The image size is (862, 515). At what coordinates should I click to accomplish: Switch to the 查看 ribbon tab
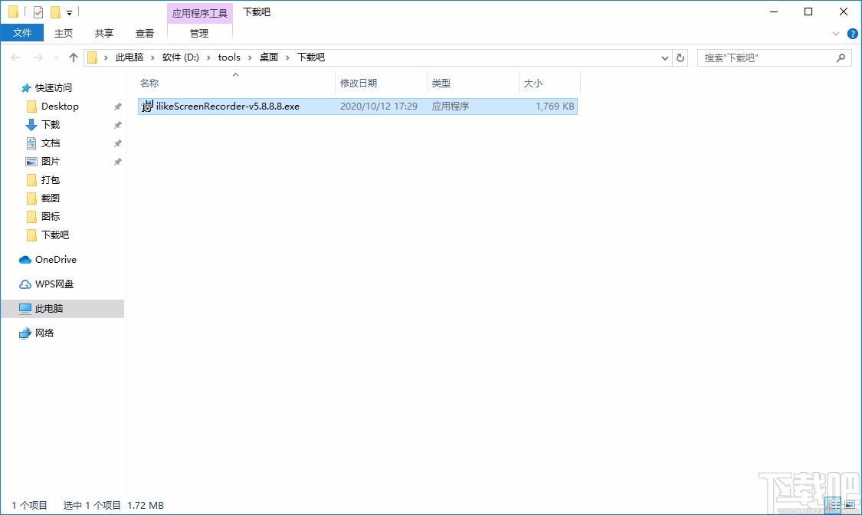(144, 33)
